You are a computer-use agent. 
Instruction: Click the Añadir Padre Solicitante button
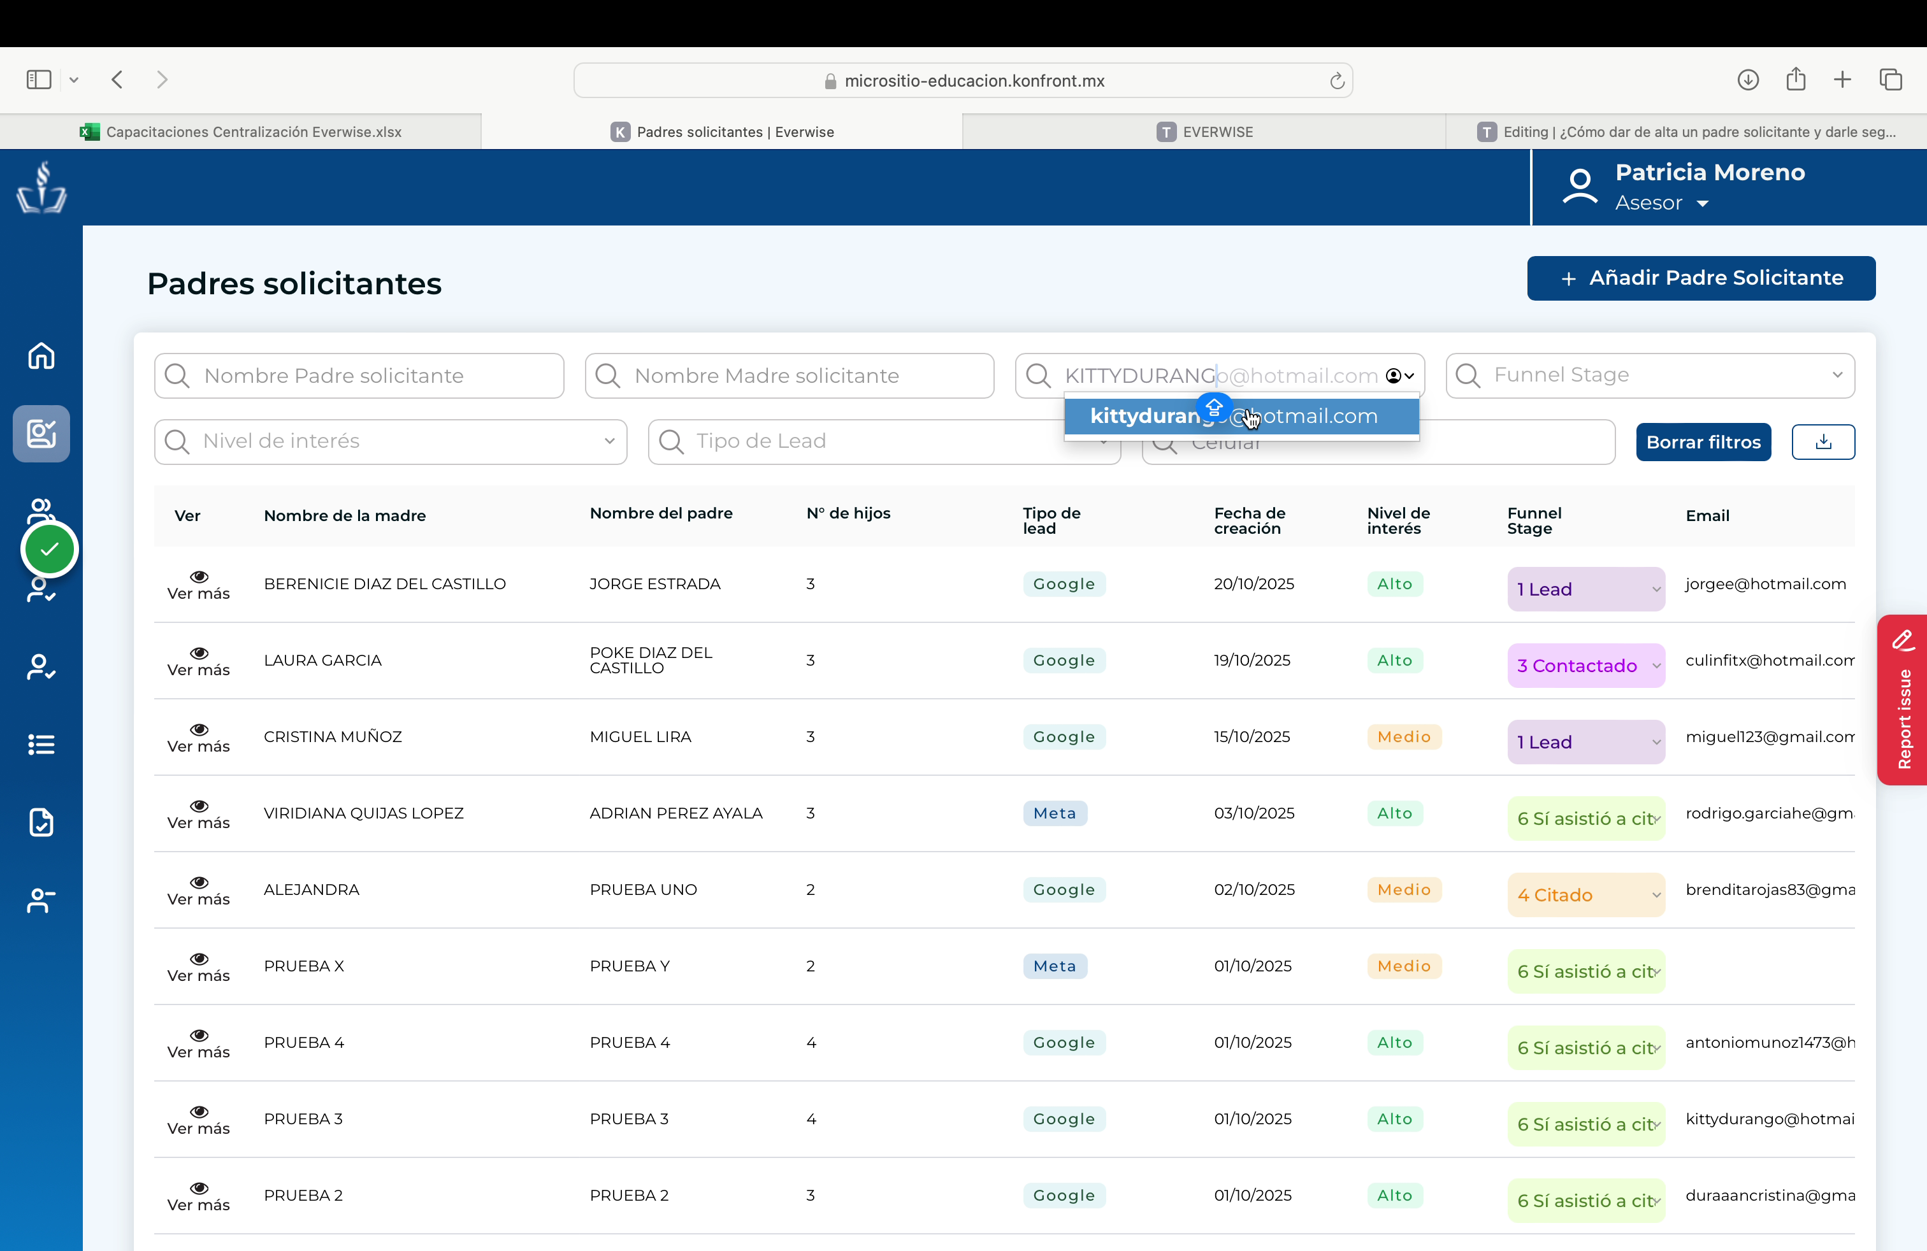click(1701, 278)
